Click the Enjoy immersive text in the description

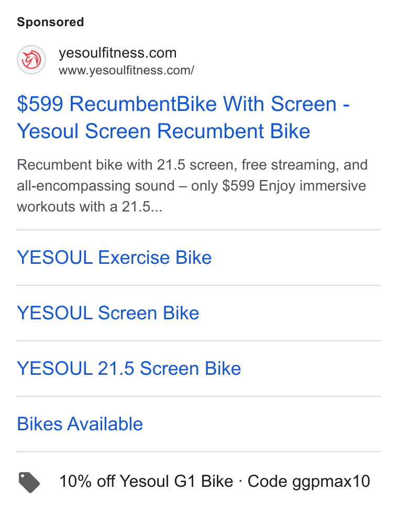coord(312,186)
